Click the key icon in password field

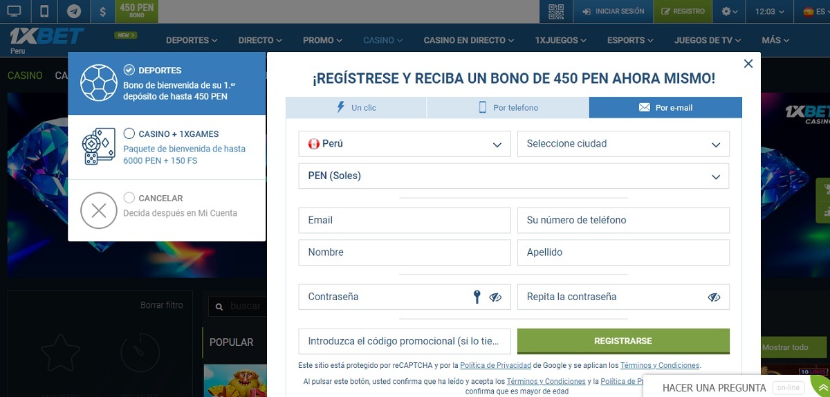[477, 297]
